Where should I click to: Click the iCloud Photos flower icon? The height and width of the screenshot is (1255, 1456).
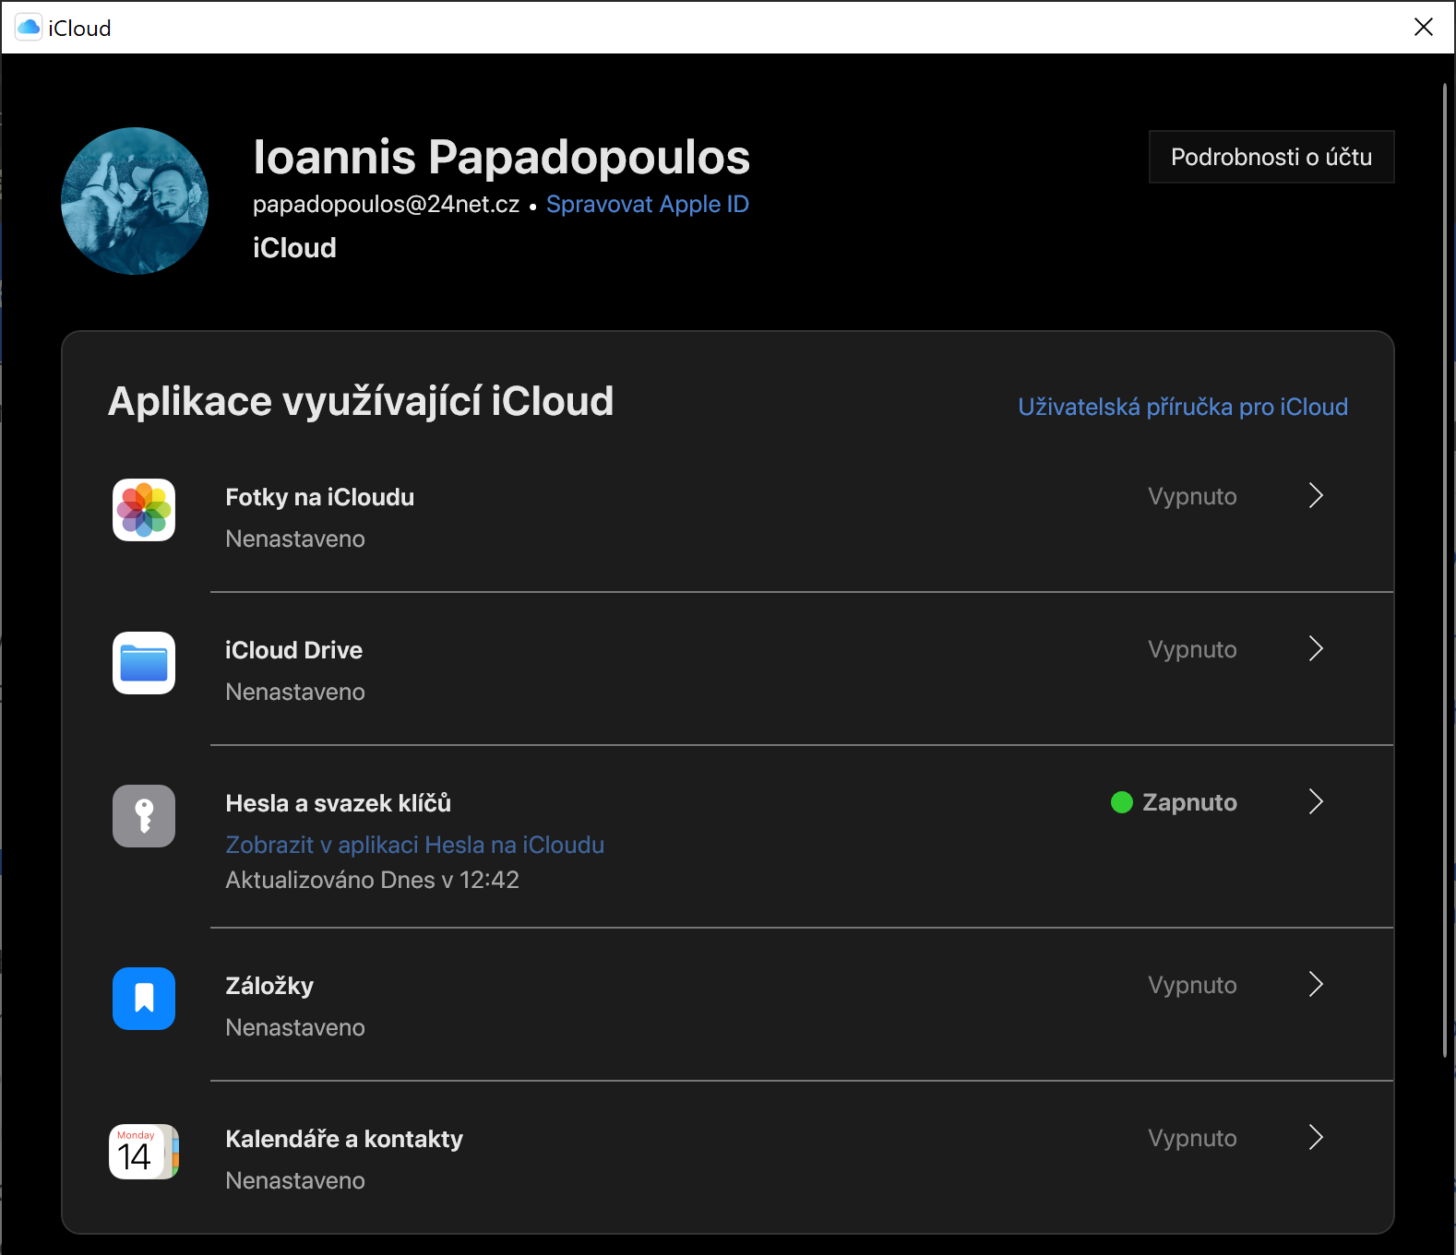pyautogui.click(x=144, y=510)
